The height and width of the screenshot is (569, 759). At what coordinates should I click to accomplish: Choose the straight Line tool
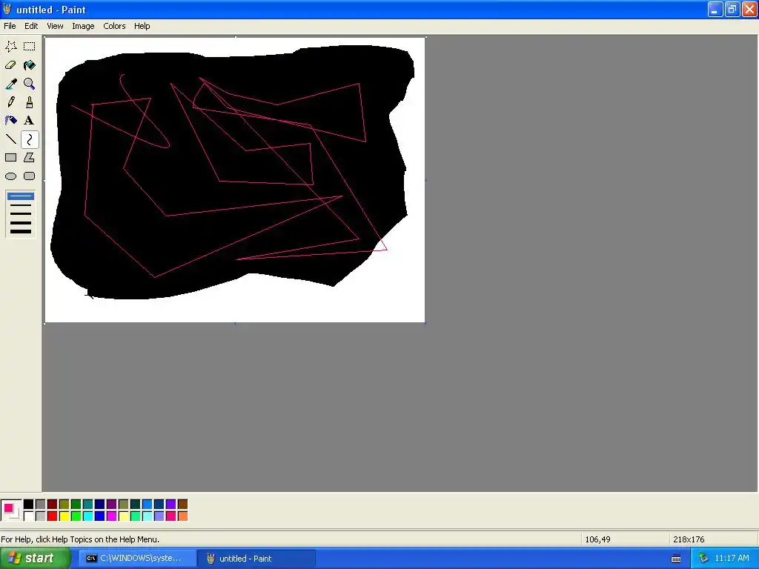pyautogui.click(x=11, y=139)
